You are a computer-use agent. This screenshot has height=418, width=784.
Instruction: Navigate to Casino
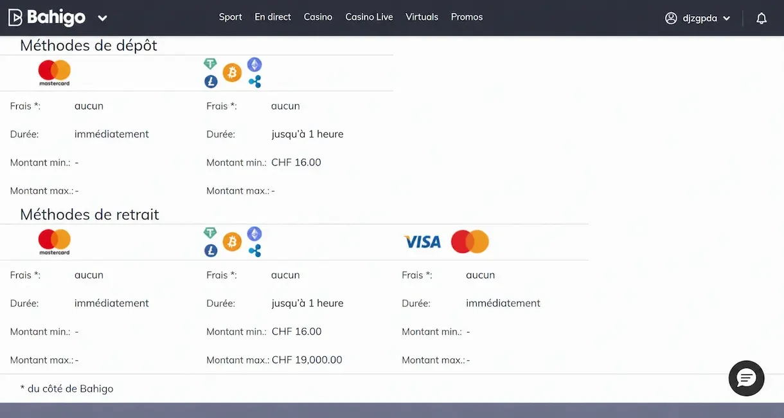[318, 17]
